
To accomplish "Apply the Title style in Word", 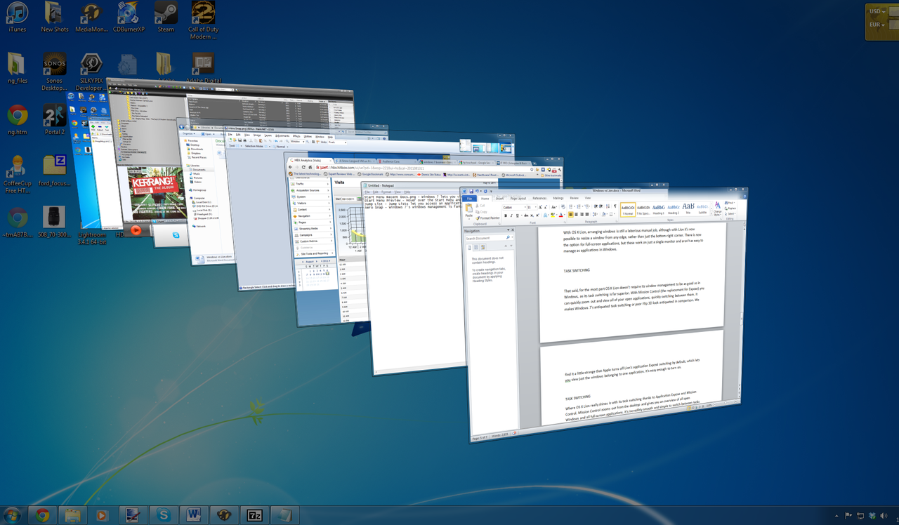I will tap(688, 210).
